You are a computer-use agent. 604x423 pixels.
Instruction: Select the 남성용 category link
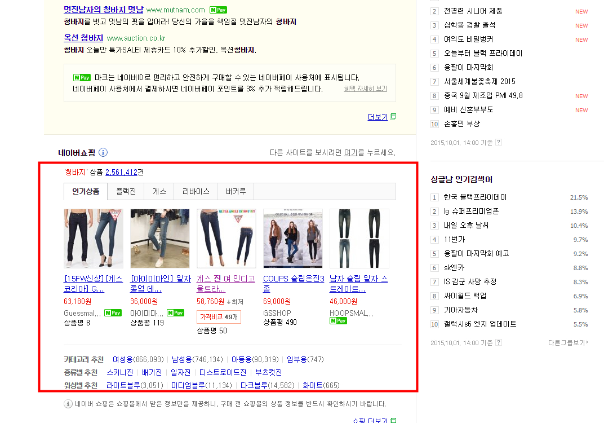[x=182, y=359]
